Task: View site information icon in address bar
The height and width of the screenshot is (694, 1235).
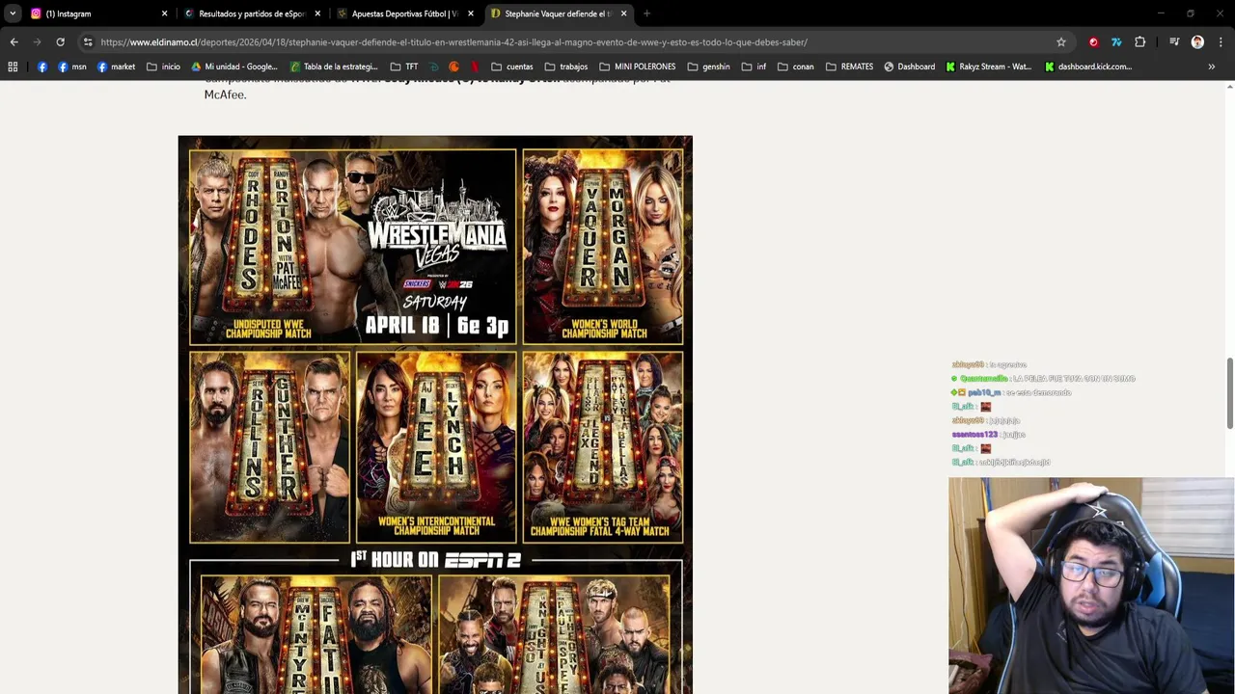Action: point(88,41)
